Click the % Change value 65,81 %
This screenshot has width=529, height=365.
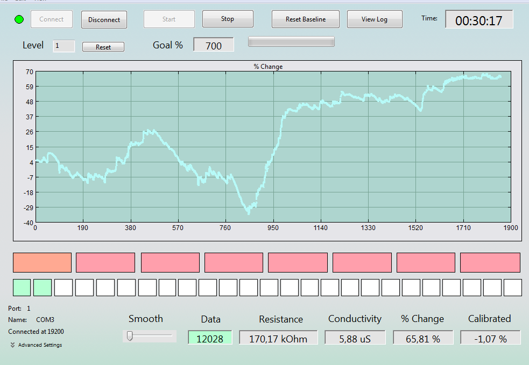(423, 338)
